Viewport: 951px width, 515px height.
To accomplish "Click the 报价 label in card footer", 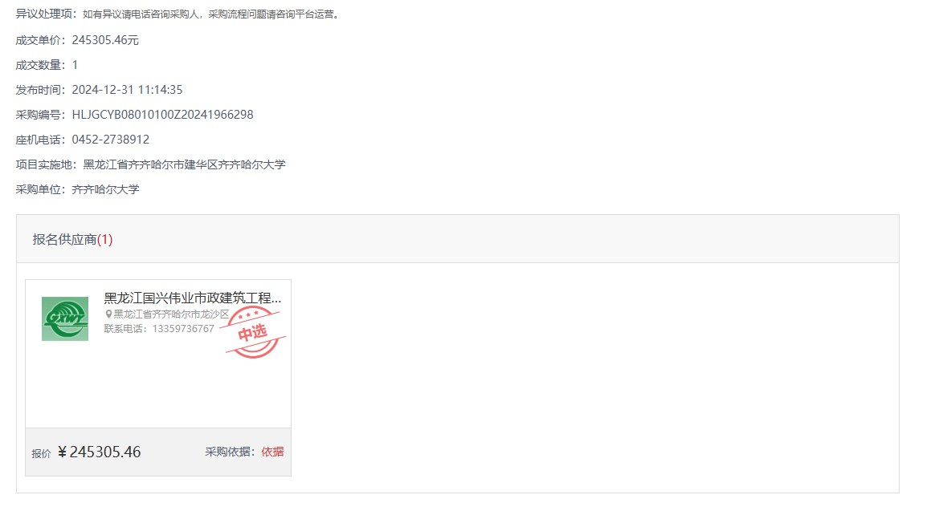I will click(41, 454).
